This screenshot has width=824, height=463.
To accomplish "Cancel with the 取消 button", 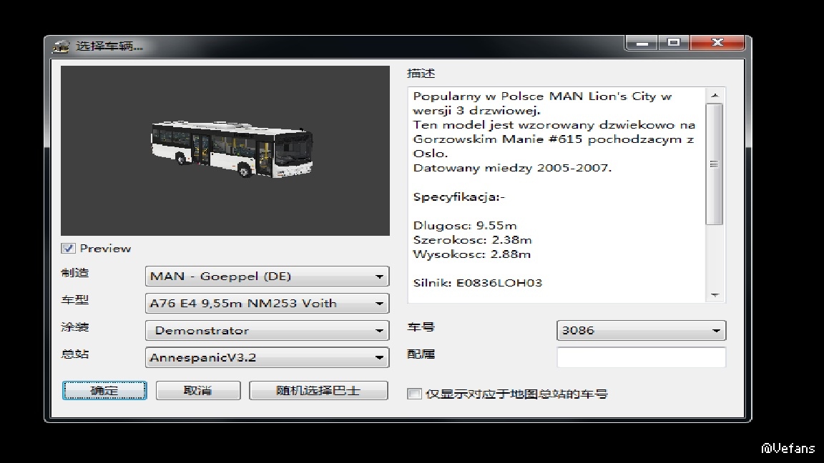I will tap(198, 391).
